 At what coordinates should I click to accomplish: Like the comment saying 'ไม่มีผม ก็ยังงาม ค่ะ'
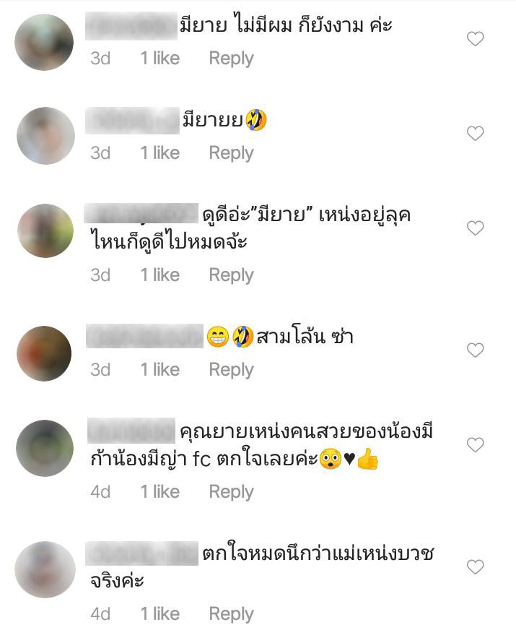click(x=475, y=39)
